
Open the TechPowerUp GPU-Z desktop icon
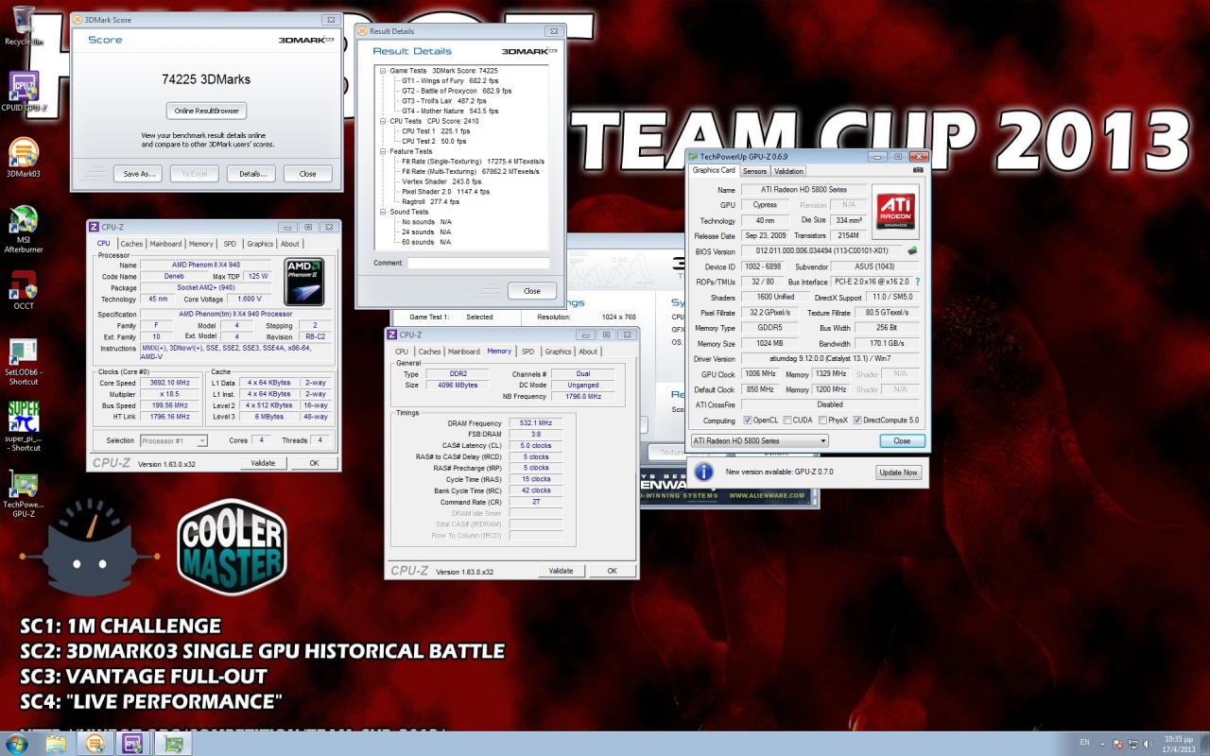[24, 494]
